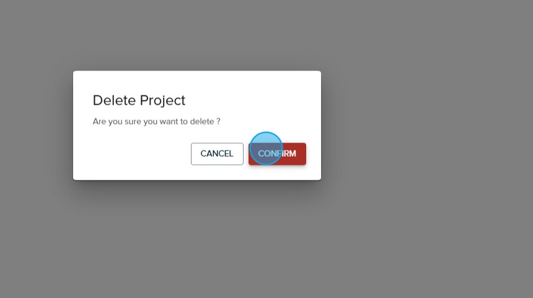533x298 pixels.
Task: Choose CANCEL to keep the project
Action: pos(217,154)
